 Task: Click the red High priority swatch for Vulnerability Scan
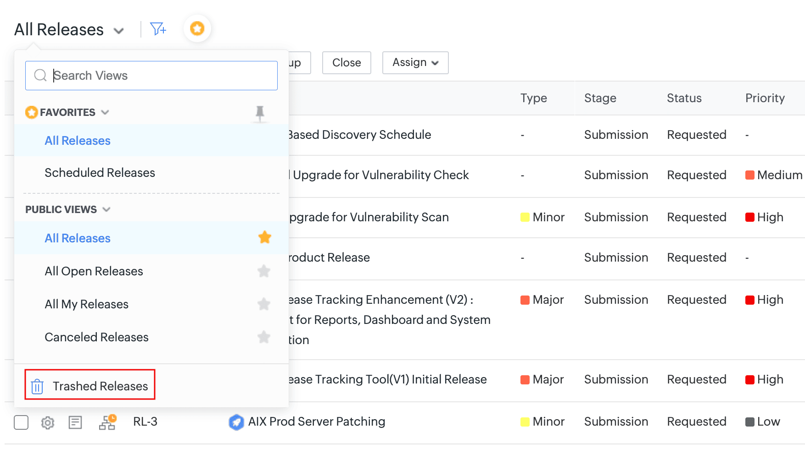[750, 217]
